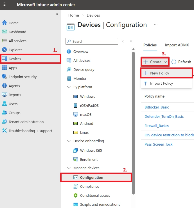Click the Device query magnifier icon

tap(69, 69)
